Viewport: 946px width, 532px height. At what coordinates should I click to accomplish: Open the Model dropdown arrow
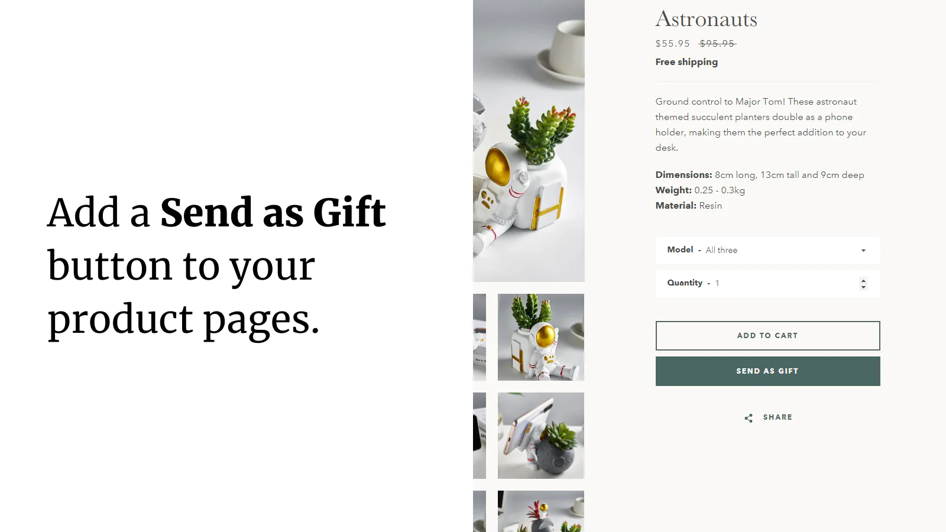point(863,251)
